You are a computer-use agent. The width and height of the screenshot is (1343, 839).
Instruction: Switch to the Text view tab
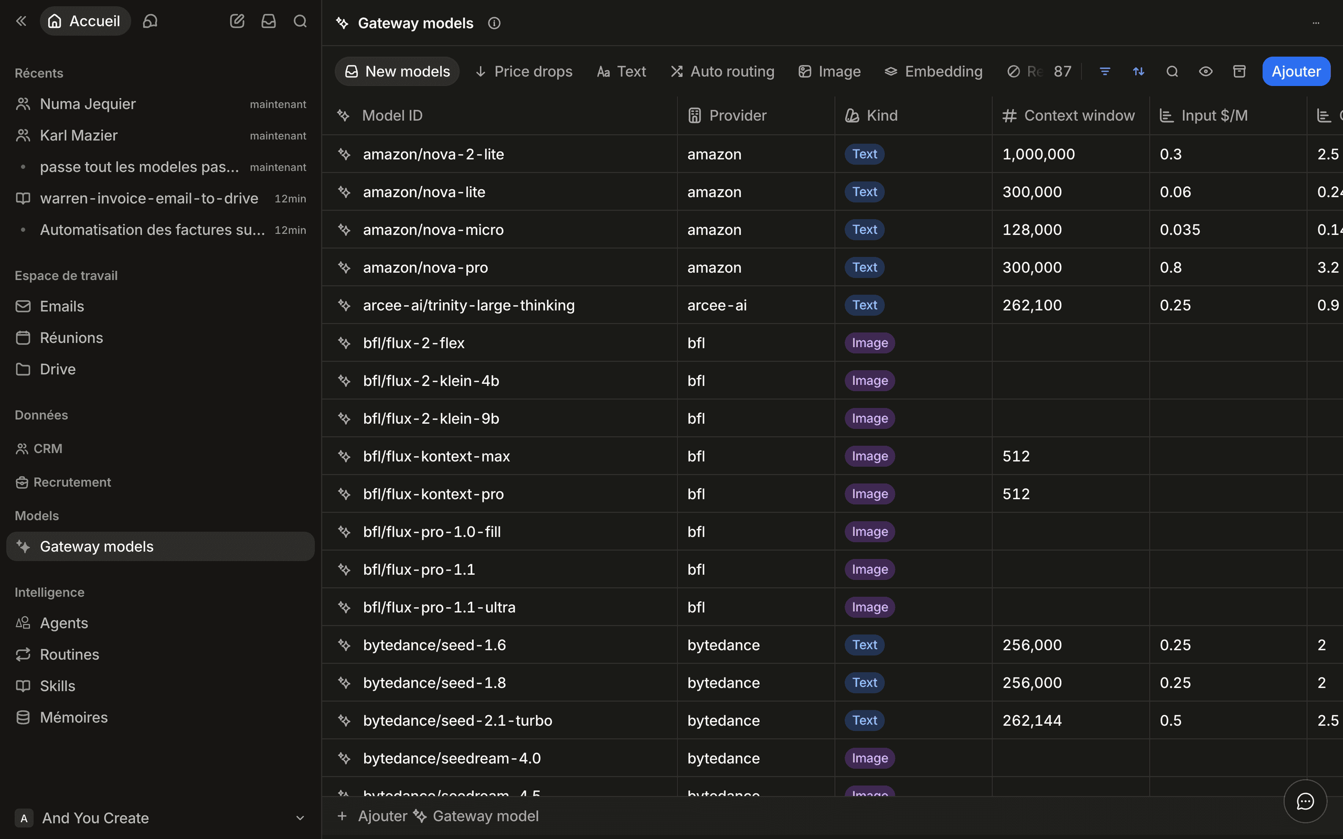[621, 72]
